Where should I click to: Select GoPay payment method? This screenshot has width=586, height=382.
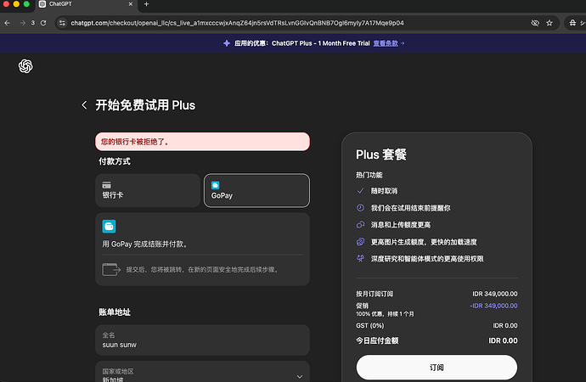click(256, 190)
